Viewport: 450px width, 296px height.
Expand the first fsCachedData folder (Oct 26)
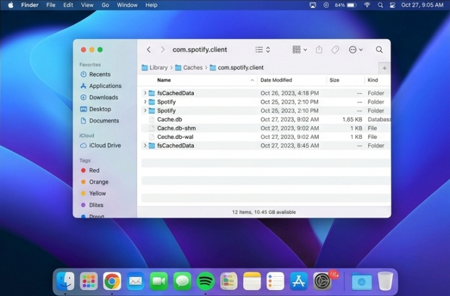coord(145,93)
